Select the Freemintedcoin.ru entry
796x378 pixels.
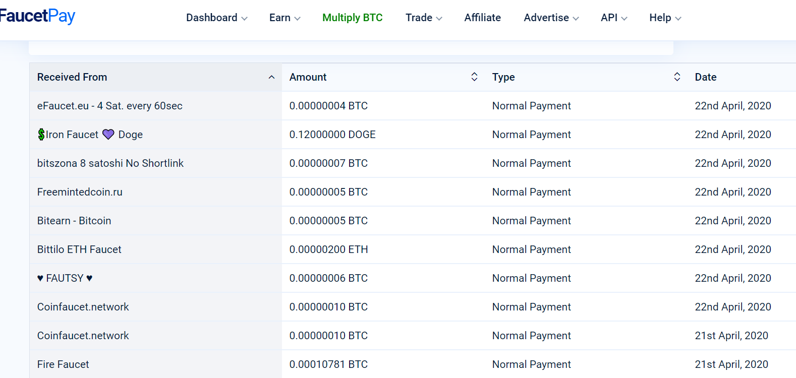tap(80, 192)
